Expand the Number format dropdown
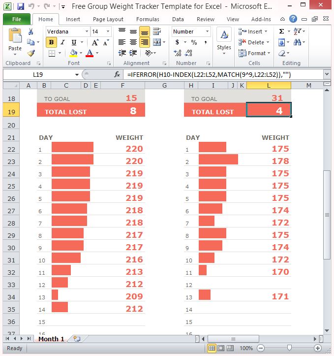Viewport: 334px width, 356px height. [207, 32]
